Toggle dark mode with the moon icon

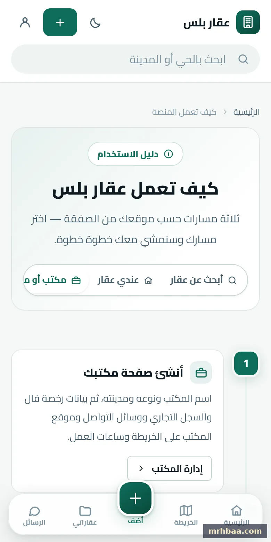coord(95,23)
